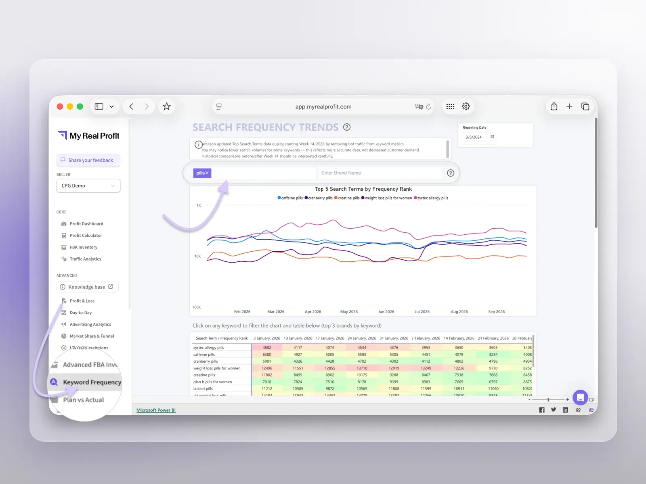Toggle weight loss pills for women legend
646x484 pixels.
coord(386,198)
